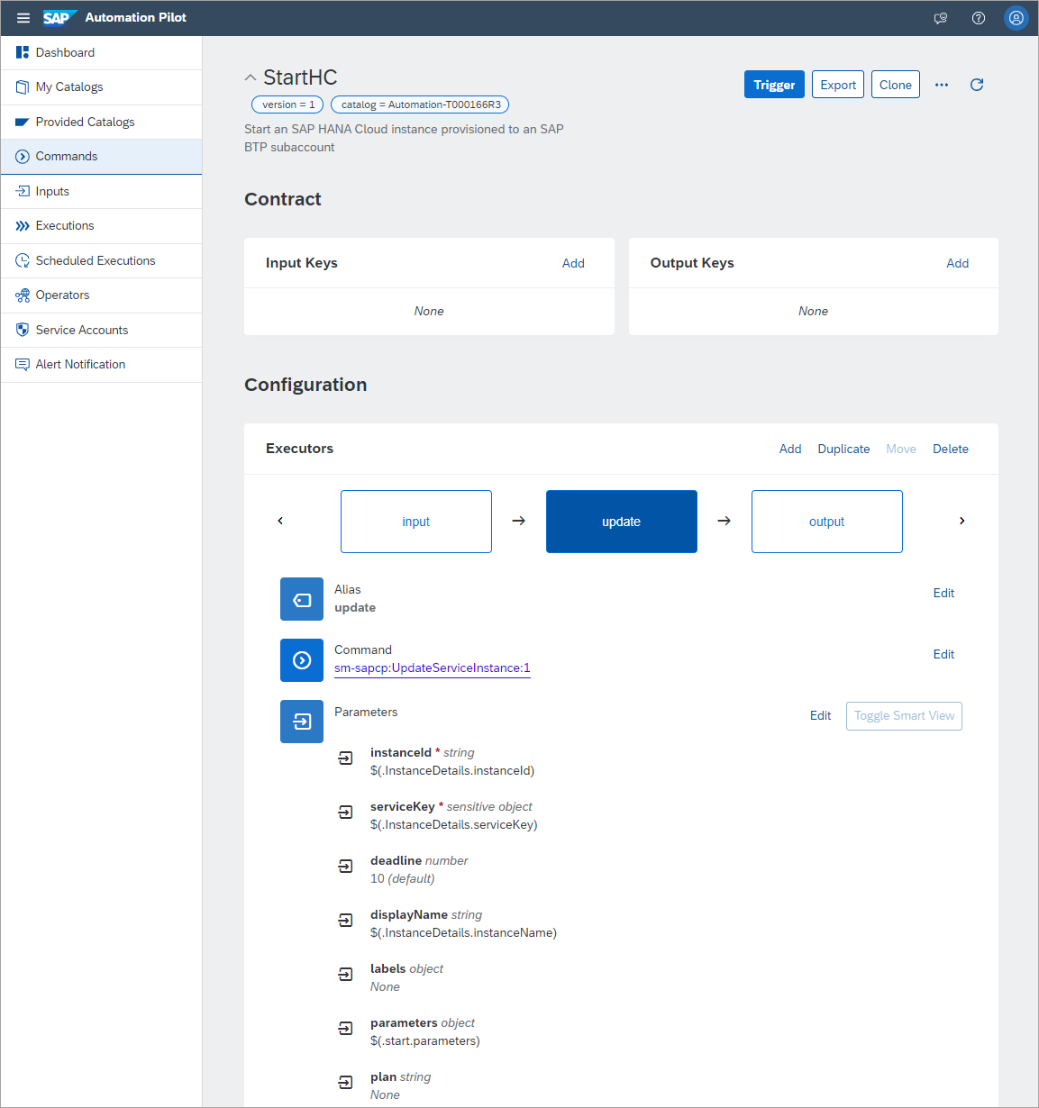Open the hamburger navigation menu
The height and width of the screenshot is (1108, 1039).
click(x=23, y=18)
